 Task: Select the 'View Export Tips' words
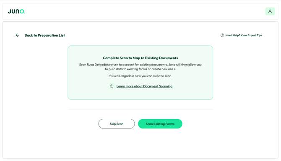[251, 35]
